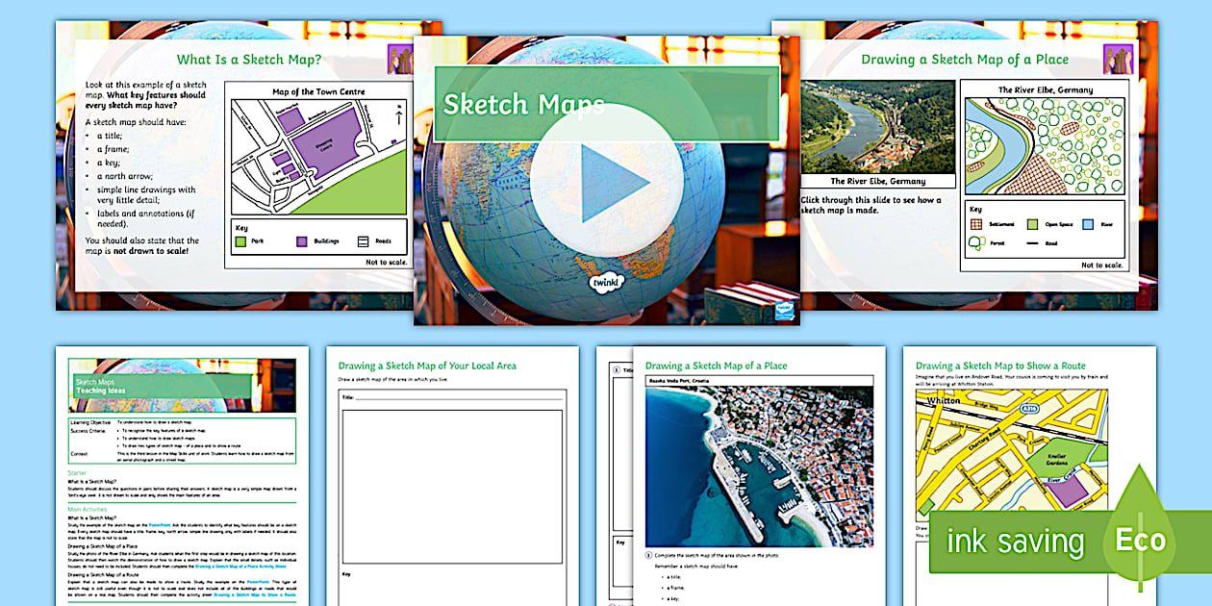Select the green Park swatch in the key
This screenshot has width=1212, height=606.
coord(243,241)
